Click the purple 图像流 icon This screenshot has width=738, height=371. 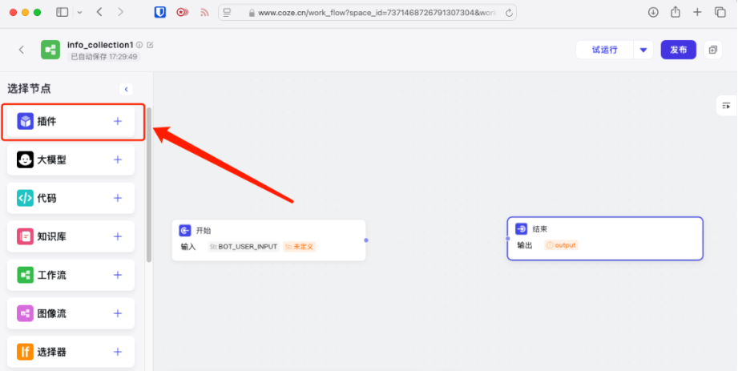point(26,313)
